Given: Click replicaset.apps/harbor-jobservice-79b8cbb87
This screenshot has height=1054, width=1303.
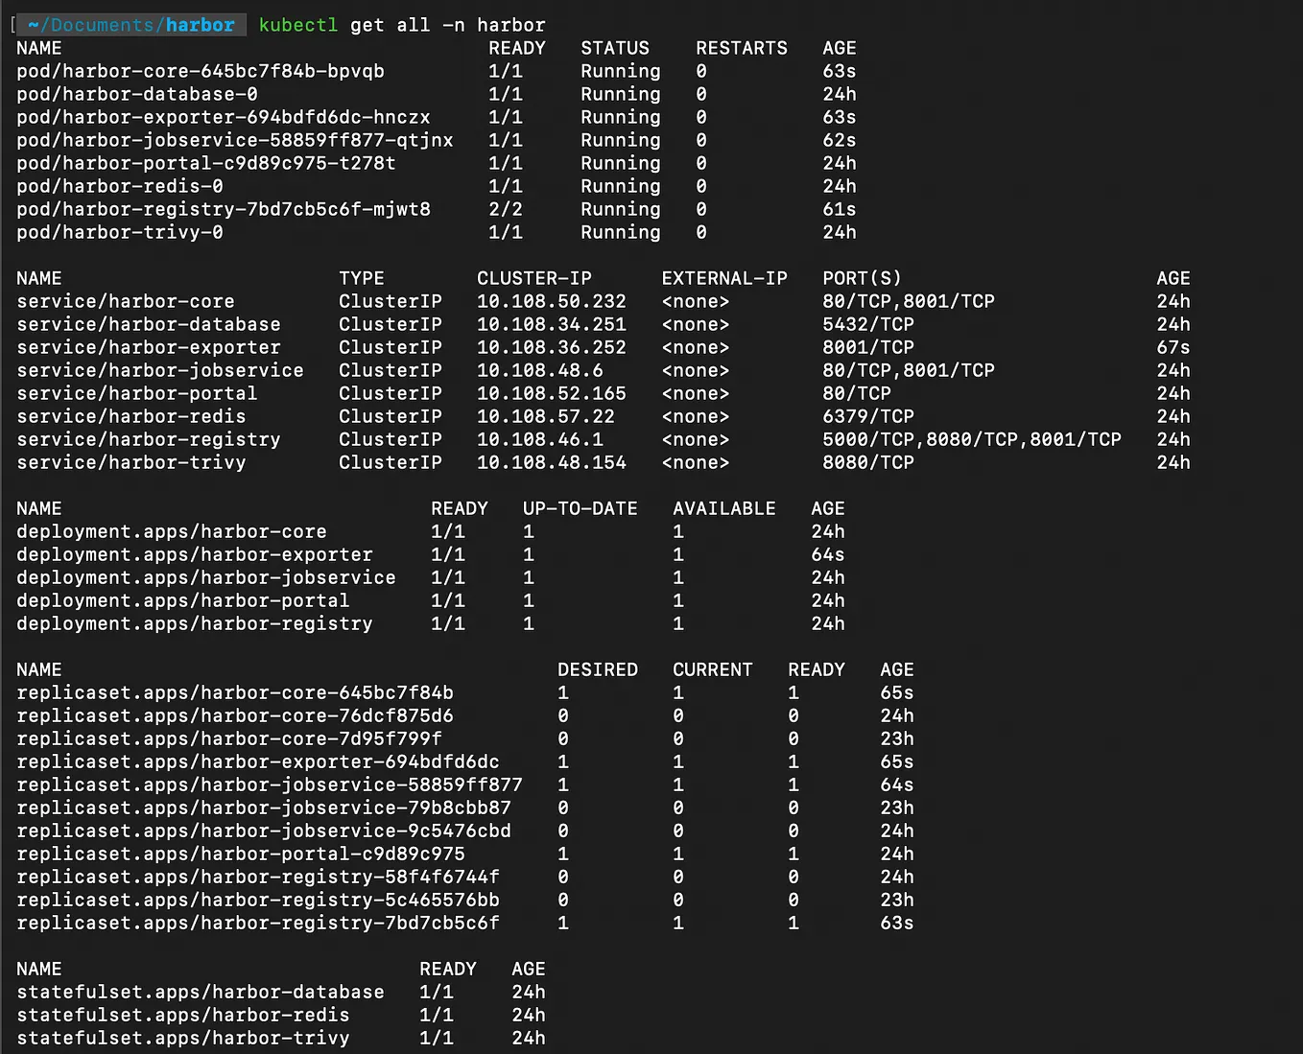Looking at the screenshot, I should [264, 808].
